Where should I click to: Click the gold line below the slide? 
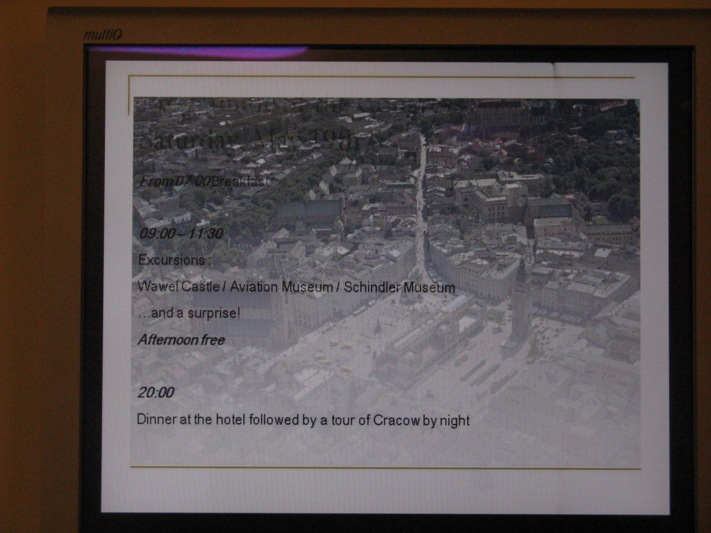(385, 468)
